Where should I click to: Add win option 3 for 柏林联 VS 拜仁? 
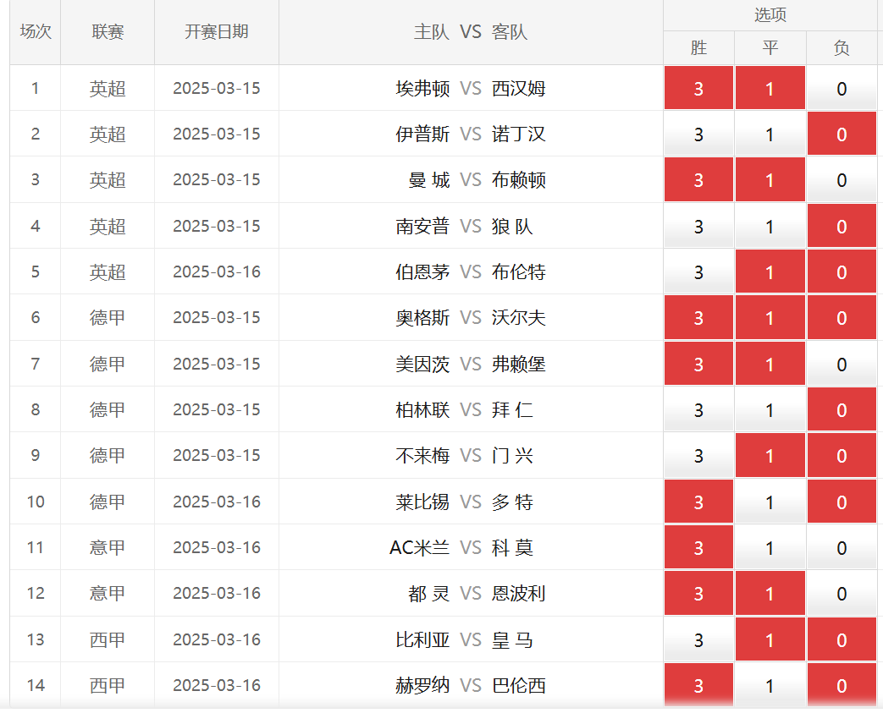point(698,409)
